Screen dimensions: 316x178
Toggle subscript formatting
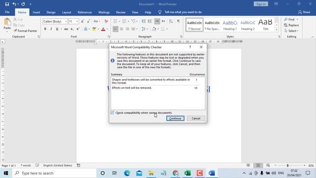tap(72, 29)
